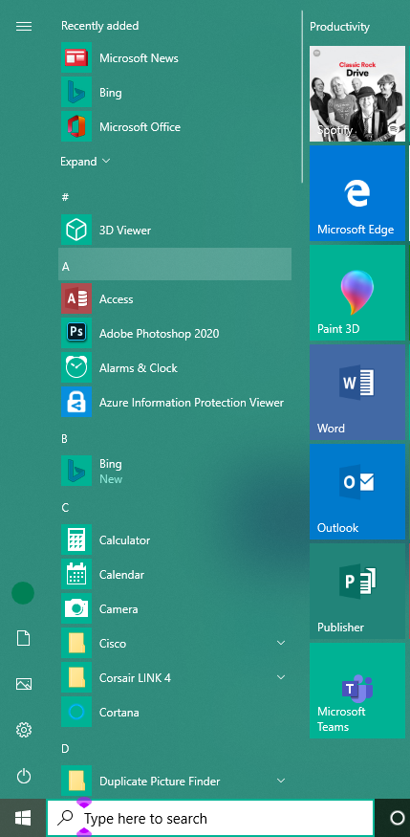This screenshot has height=837, width=410.
Task: Select the 'Duplicate Picture Finder' label
Action: pos(160,782)
